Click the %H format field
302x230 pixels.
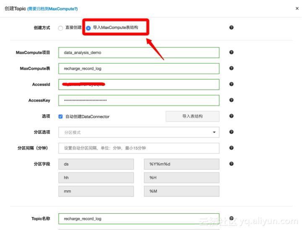click(x=182, y=178)
